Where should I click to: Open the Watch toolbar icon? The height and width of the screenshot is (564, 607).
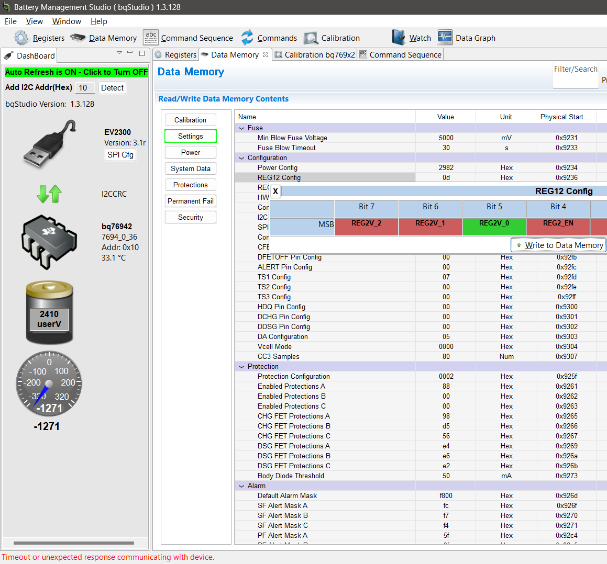click(399, 38)
